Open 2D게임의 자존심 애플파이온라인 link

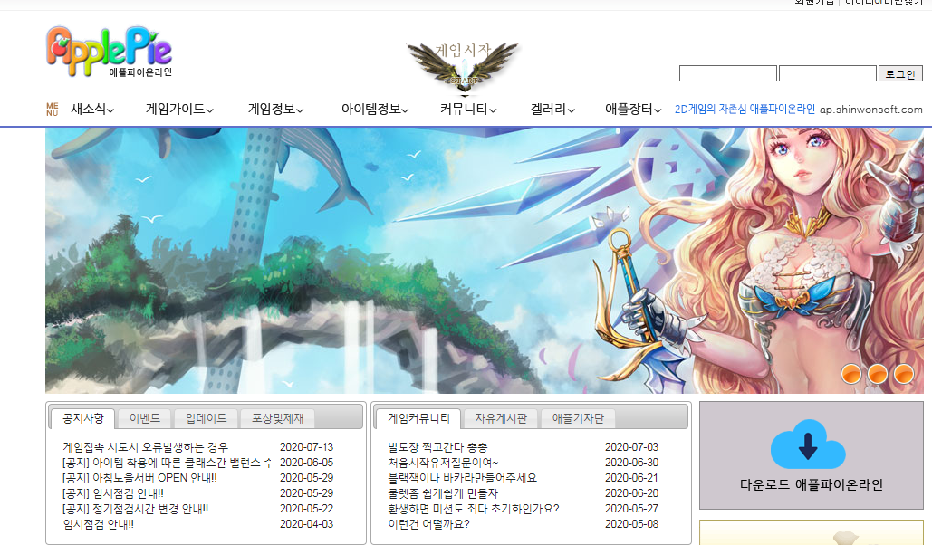745,110
